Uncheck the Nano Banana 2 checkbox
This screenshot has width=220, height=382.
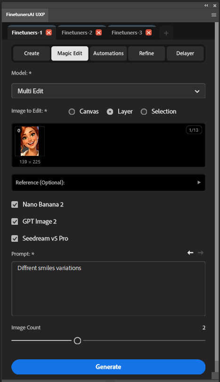click(x=15, y=204)
